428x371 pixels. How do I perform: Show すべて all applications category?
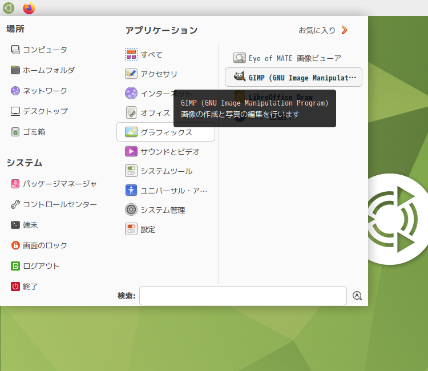point(165,54)
